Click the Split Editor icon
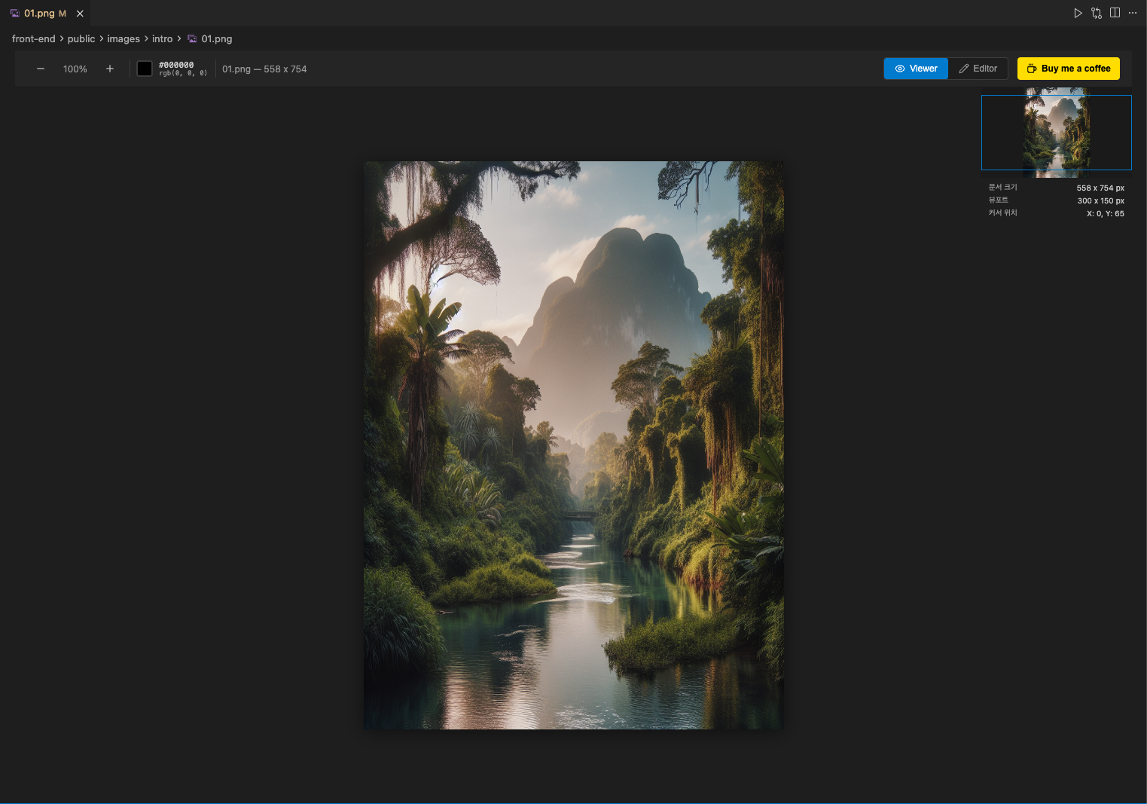 pyautogui.click(x=1115, y=13)
